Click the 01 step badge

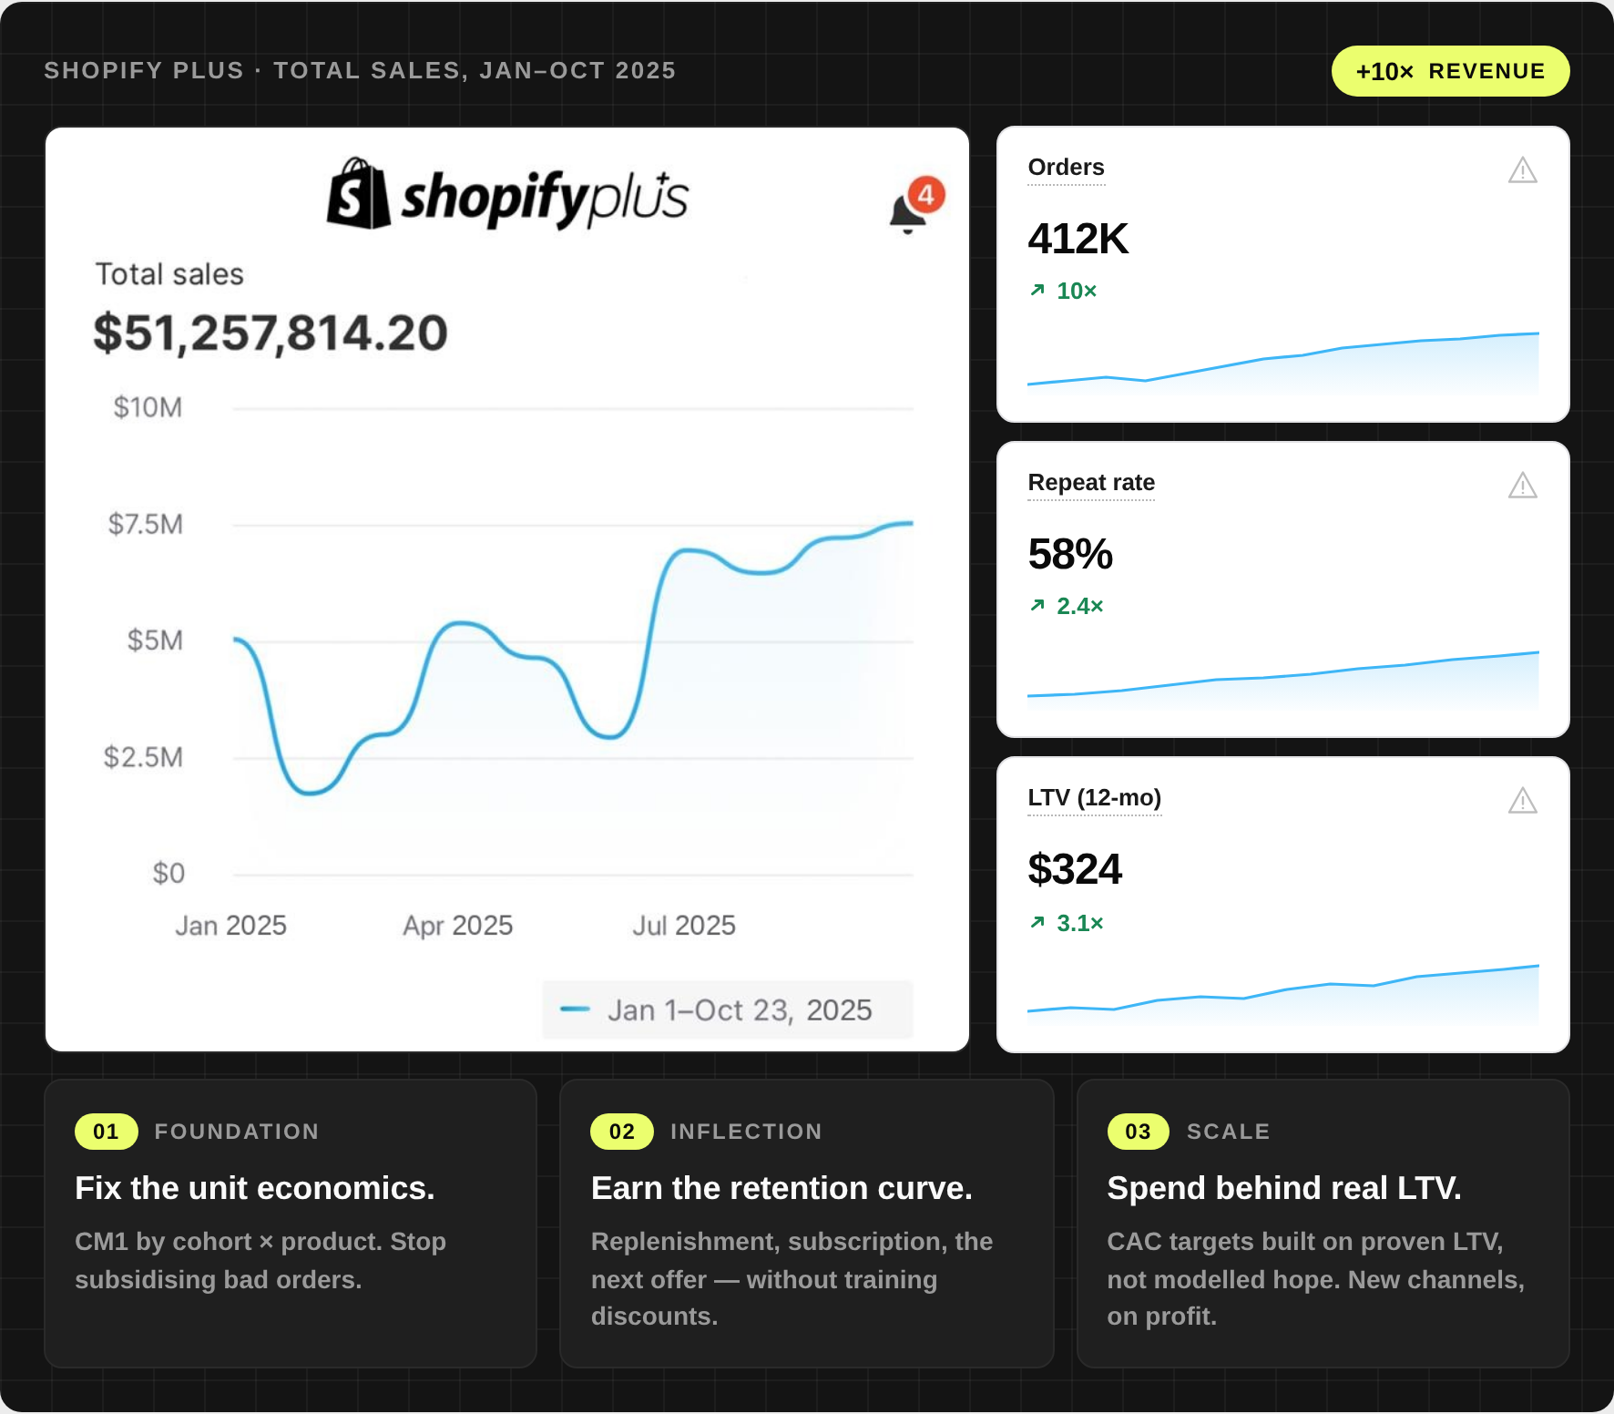[x=106, y=1132]
